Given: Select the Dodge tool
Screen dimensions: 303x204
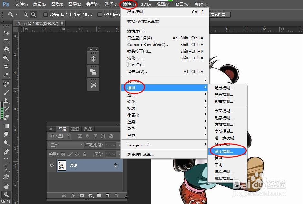Looking at the screenshot, I should pos(6,143).
